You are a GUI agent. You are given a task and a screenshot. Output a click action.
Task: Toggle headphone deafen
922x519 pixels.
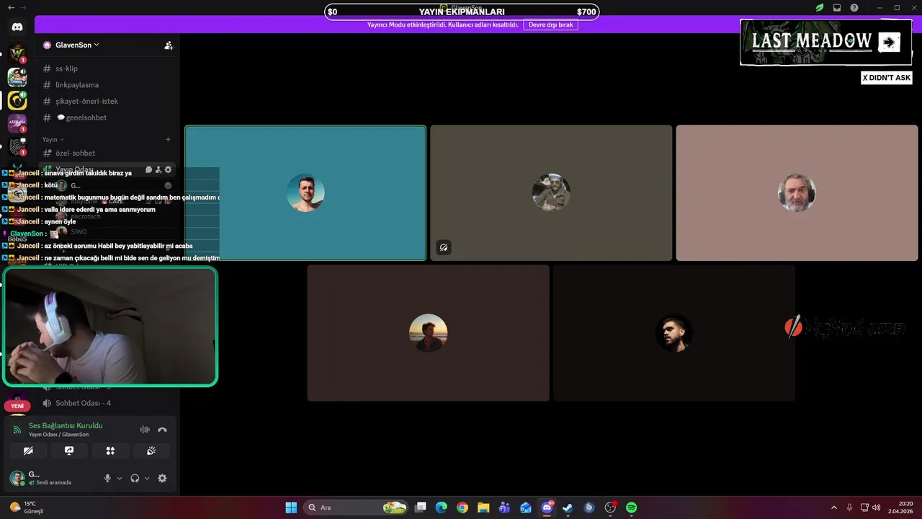point(135,478)
